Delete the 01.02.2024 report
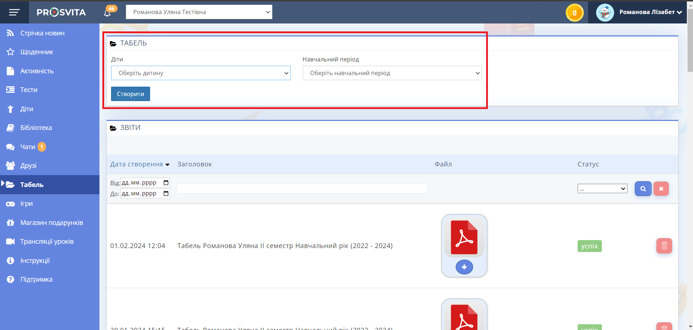 pyautogui.click(x=664, y=246)
